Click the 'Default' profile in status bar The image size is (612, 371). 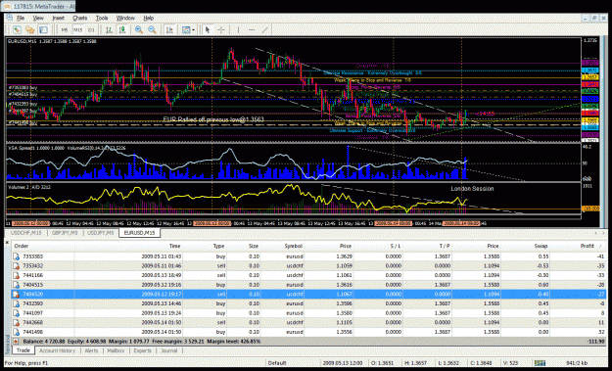tap(277, 363)
